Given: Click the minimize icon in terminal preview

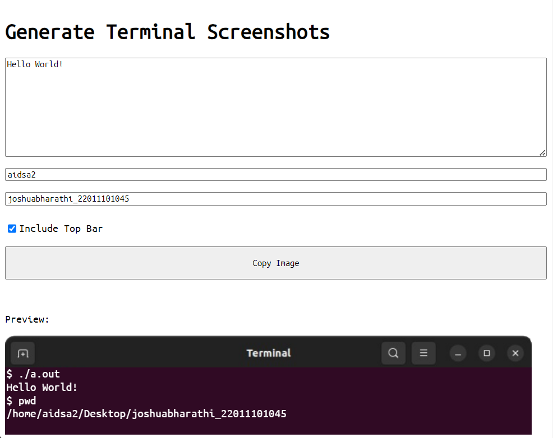Looking at the screenshot, I should tap(458, 353).
